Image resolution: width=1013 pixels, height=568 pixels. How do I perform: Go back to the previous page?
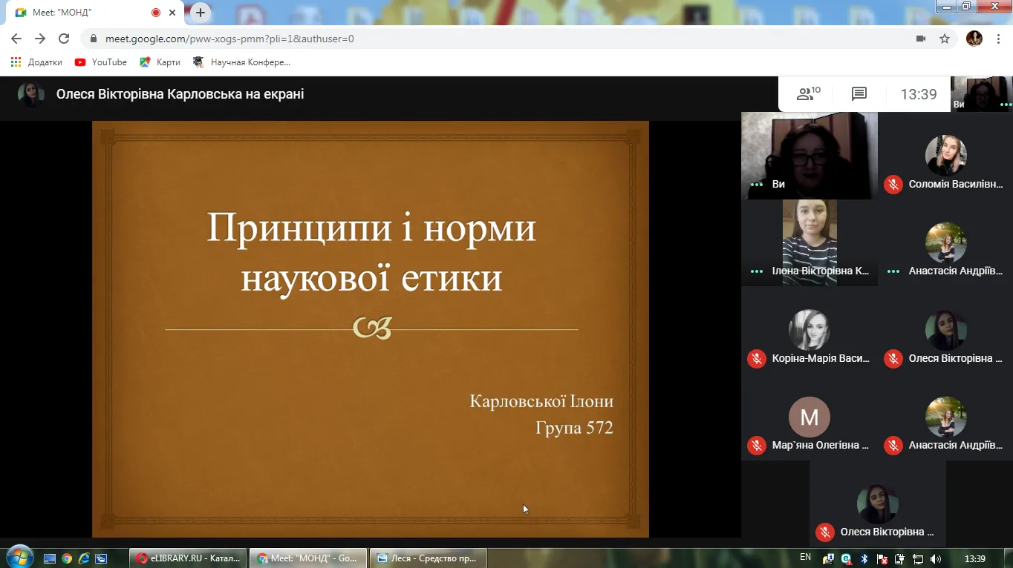click(x=16, y=39)
